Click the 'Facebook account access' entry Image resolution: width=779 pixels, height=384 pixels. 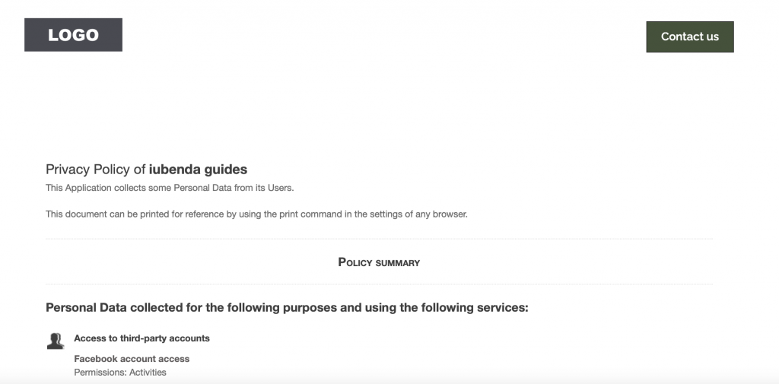132,359
